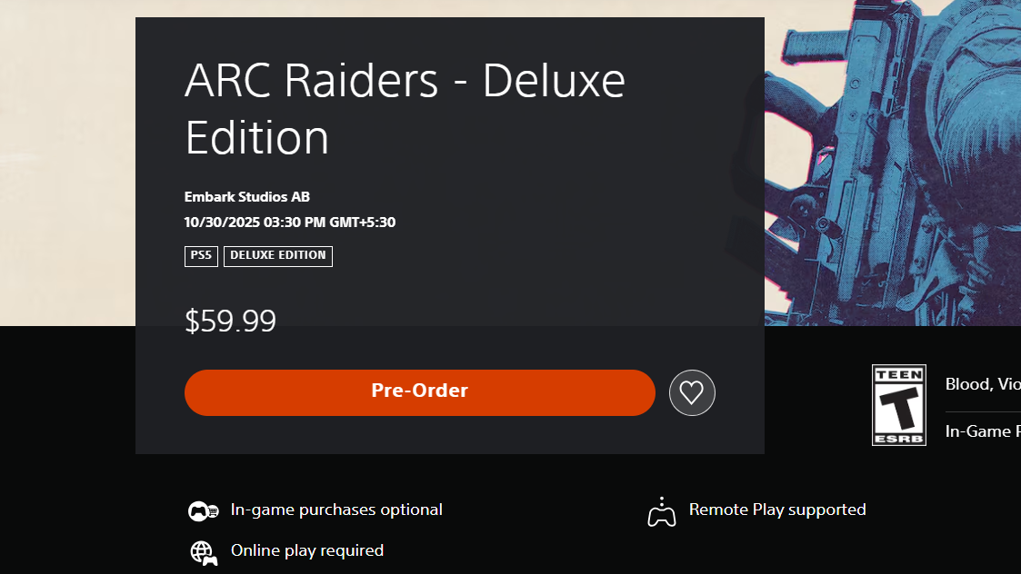Click the 10/30/2025 release date text

coord(289,223)
